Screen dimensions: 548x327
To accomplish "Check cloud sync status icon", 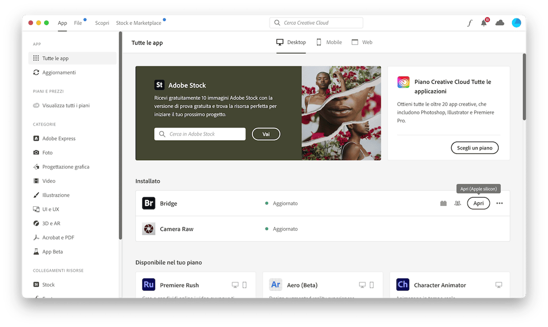I will click(500, 23).
